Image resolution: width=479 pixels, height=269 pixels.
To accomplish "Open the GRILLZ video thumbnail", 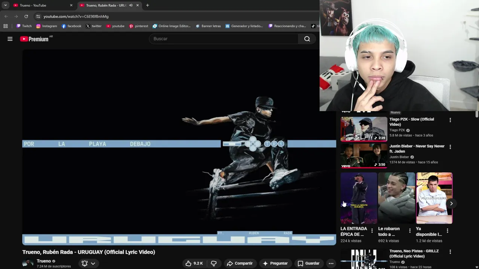I will 364,259.
